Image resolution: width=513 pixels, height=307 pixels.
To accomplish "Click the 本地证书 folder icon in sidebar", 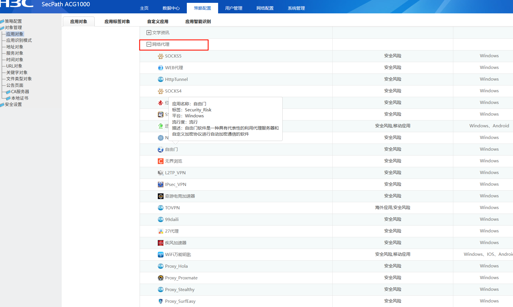I will click(x=8, y=98).
